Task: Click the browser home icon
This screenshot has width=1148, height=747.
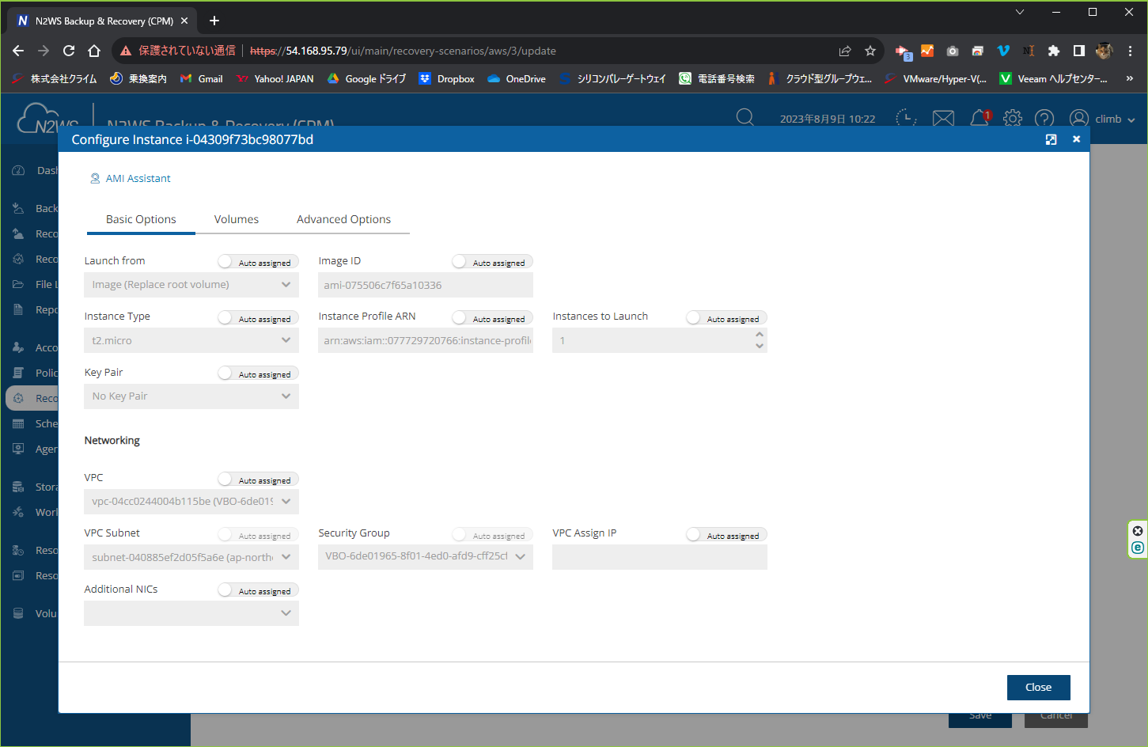Action: click(x=94, y=51)
